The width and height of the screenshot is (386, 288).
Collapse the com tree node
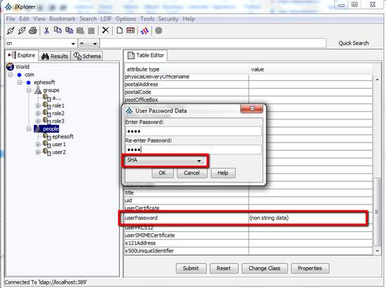[x=11, y=74]
